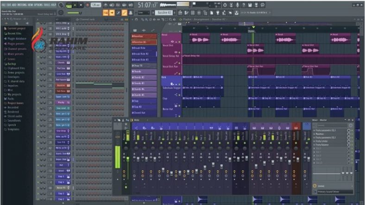Select the Saw Lead channel button

click(63, 108)
